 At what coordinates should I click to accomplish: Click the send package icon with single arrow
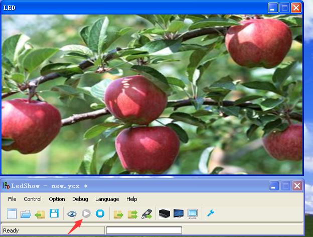(118, 214)
